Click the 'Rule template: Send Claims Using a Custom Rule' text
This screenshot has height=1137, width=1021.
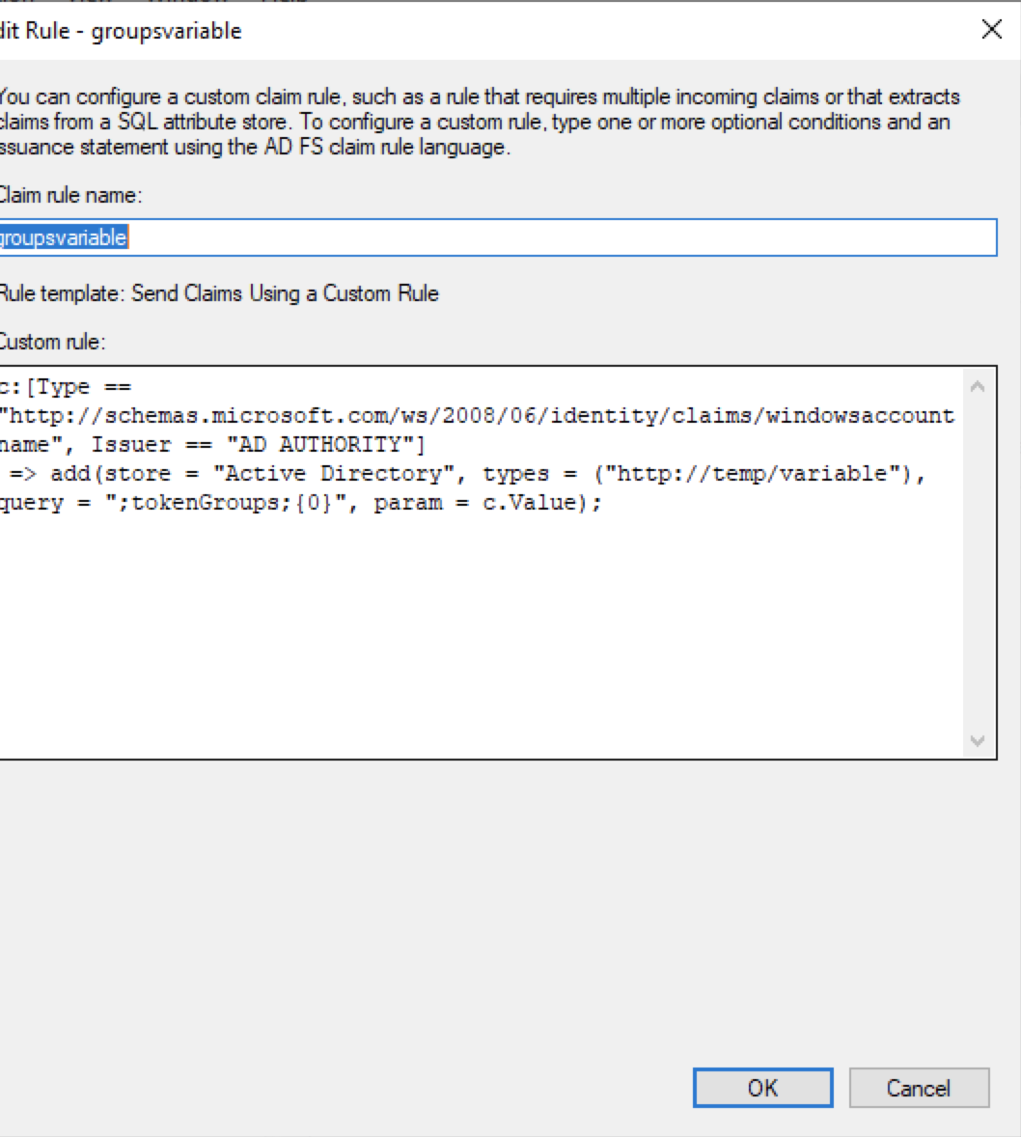tap(219, 293)
